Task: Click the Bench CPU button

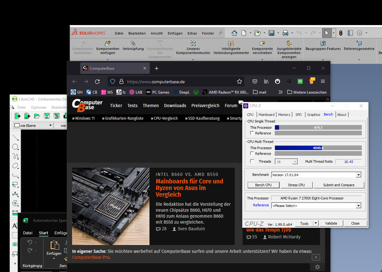Action: (263, 185)
